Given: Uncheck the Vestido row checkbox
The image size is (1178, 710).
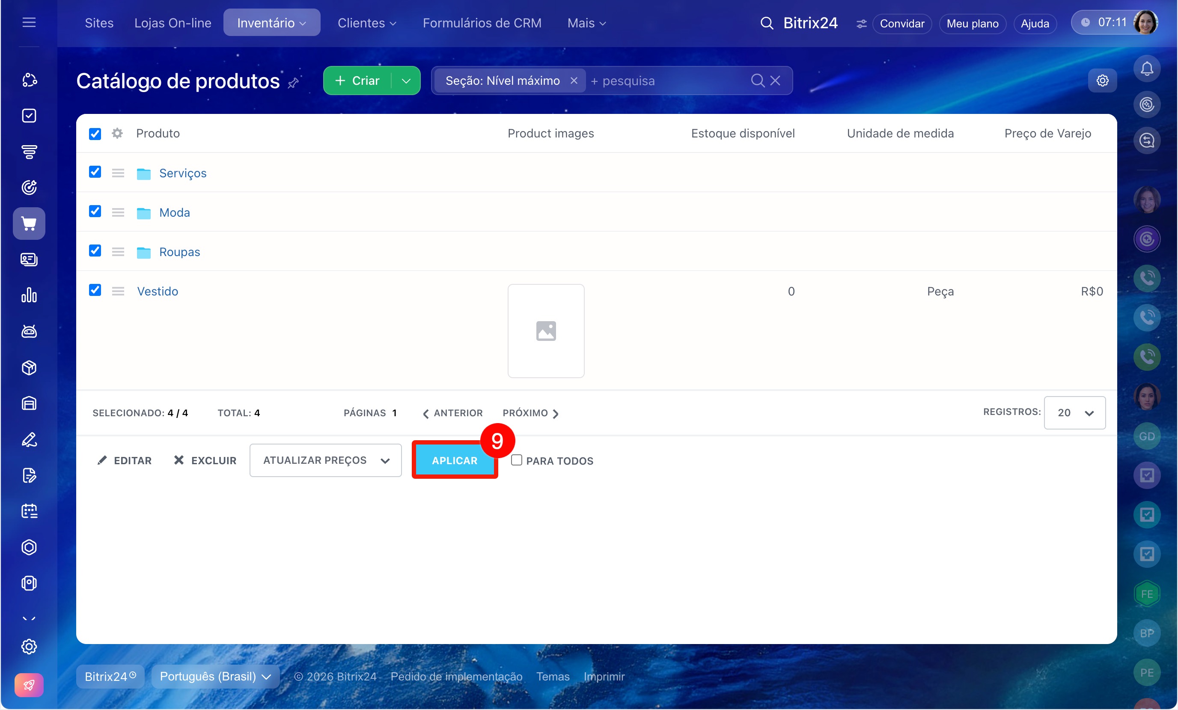Looking at the screenshot, I should (x=95, y=290).
